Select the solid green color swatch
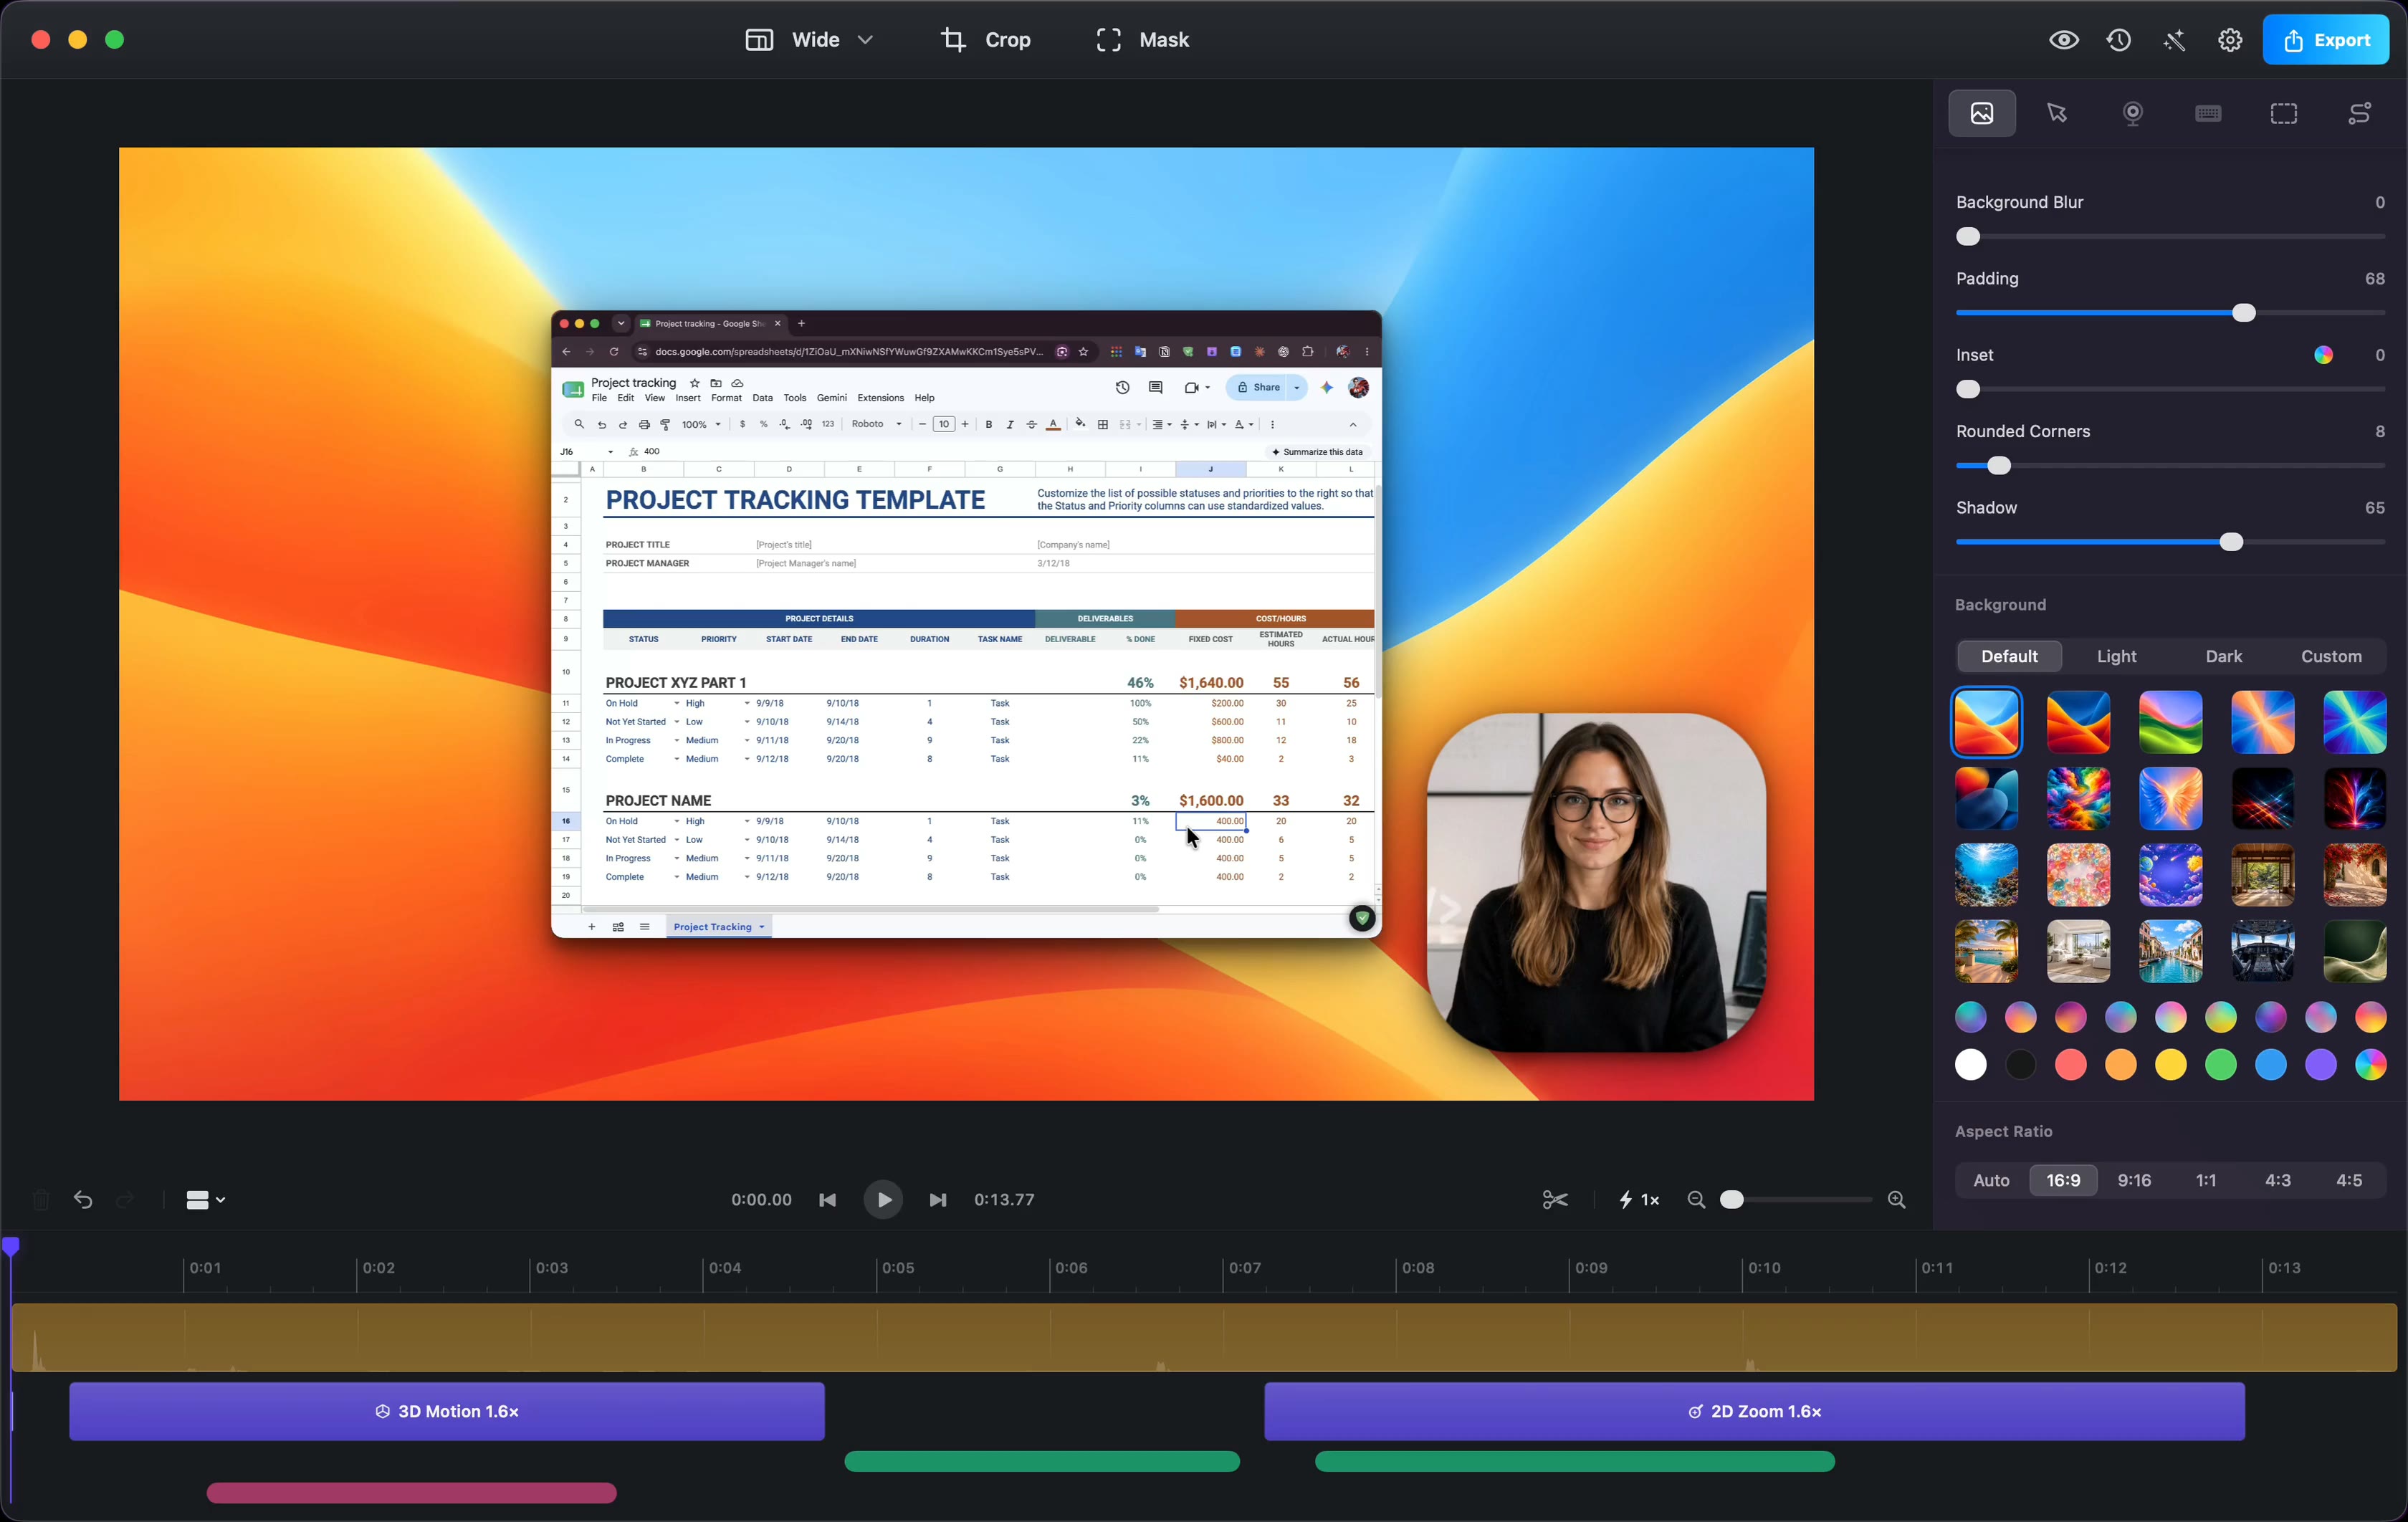 tap(2220, 1065)
